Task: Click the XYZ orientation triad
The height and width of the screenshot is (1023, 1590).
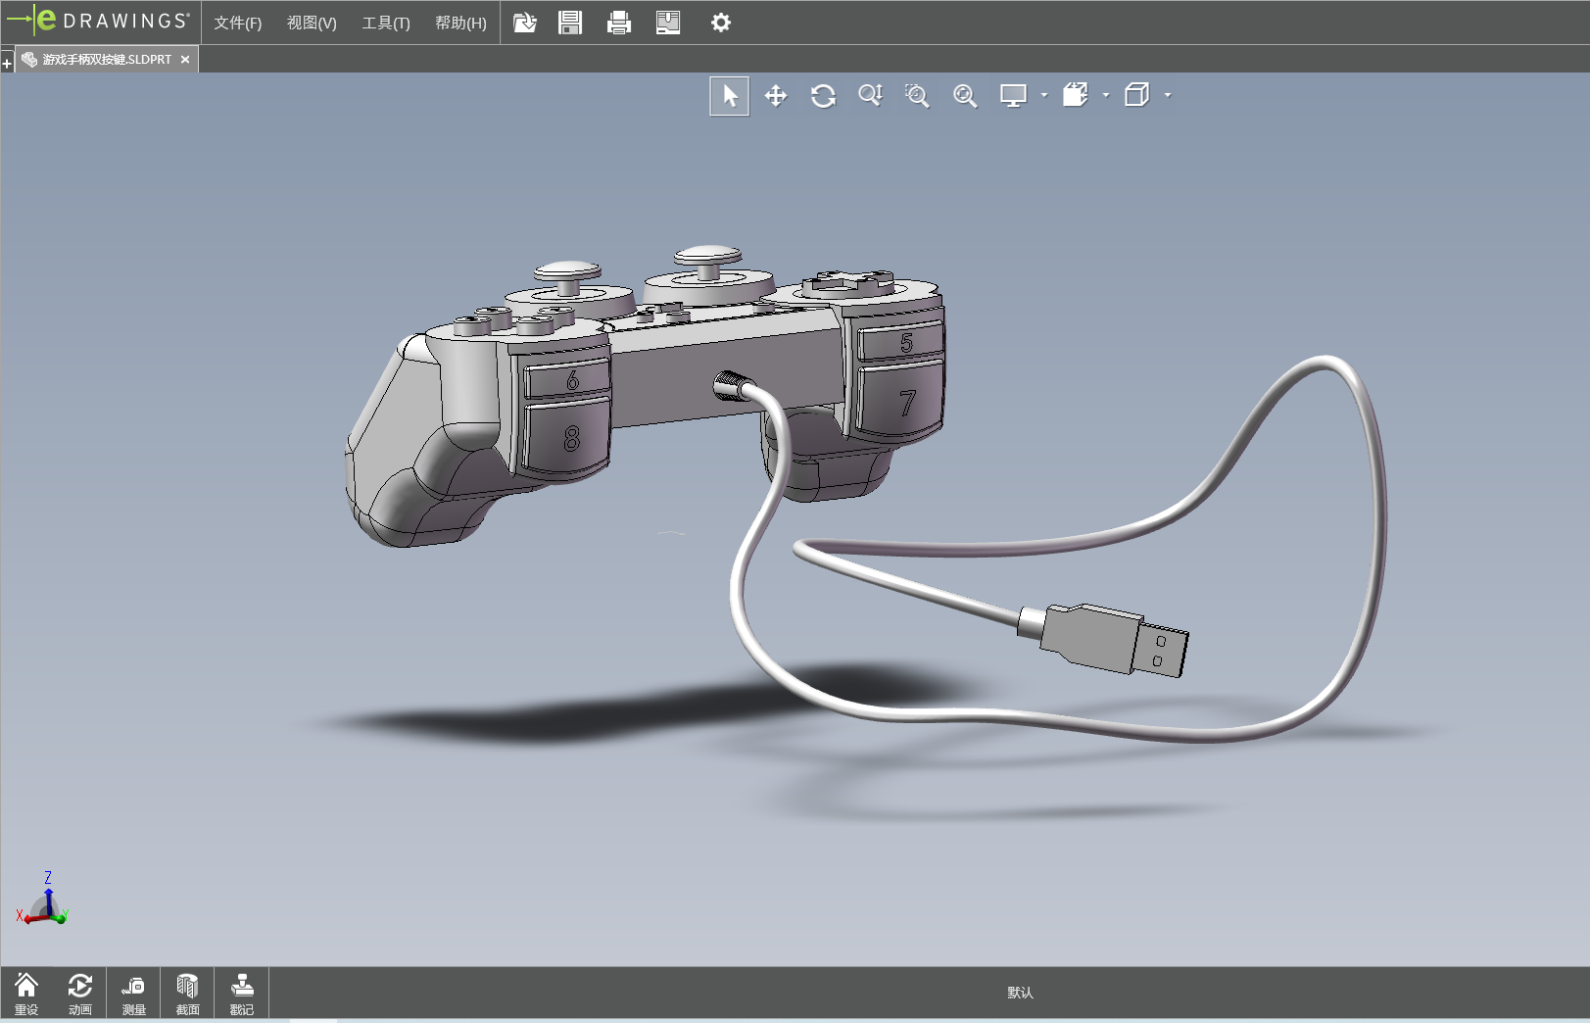Action: coord(42,899)
